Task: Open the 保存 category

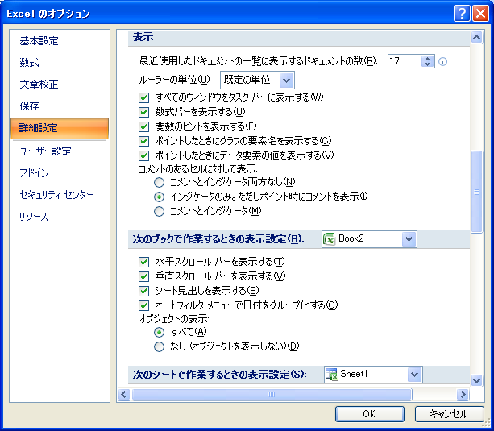Action: pos(60,106)
